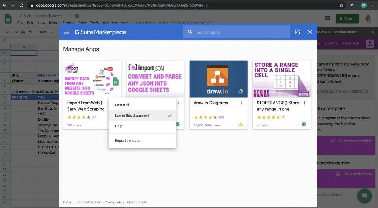Close the G Suite Marketplace dialog

pos(310,32)
